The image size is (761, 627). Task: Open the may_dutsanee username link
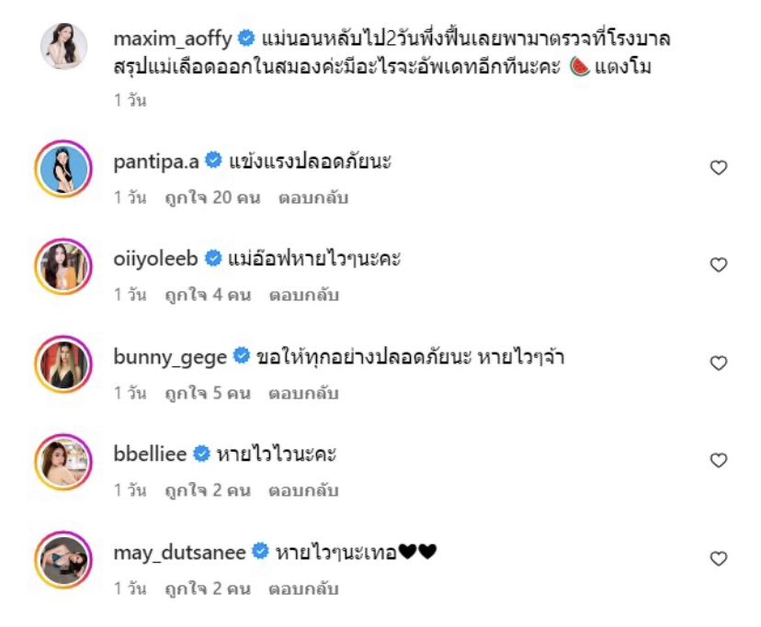pos(179,553)
